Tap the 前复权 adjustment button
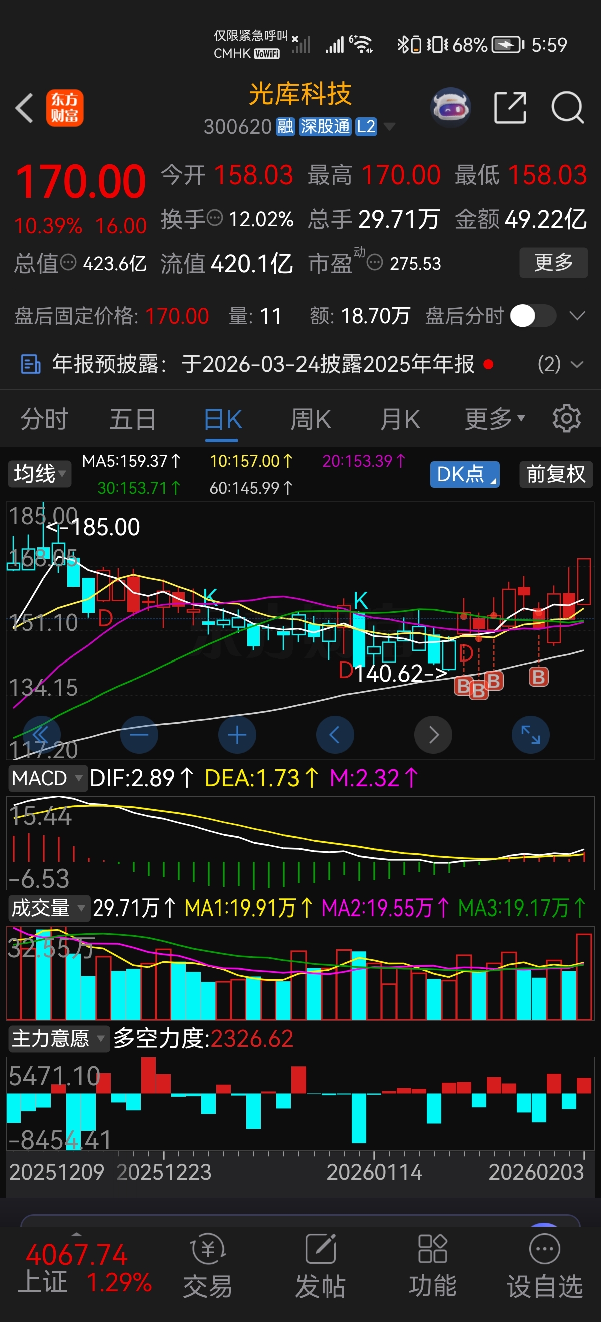 click(556, 474)
